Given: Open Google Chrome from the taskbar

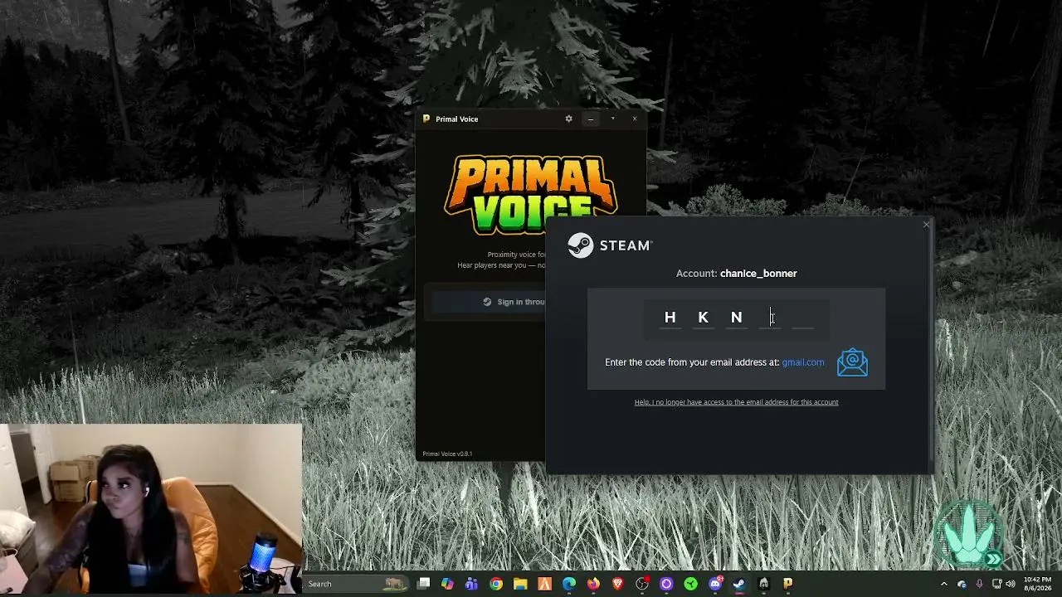Looking at the screenshot, I should (496, 584).
